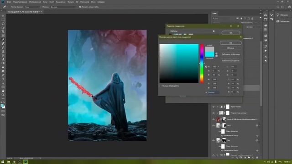The height and width of the screenshot is (164, 292).
Task: Select the H radio button in color picker
Action: coord(206,67)
